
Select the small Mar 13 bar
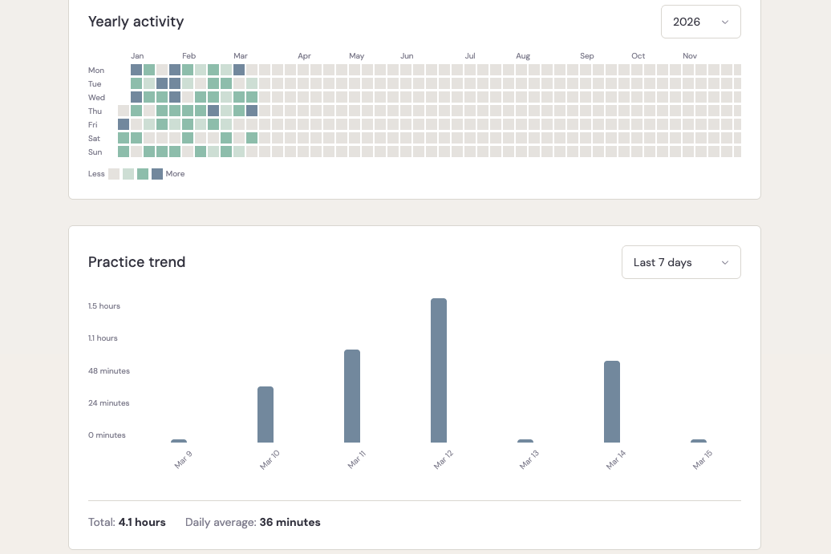[x=525, y=440]
